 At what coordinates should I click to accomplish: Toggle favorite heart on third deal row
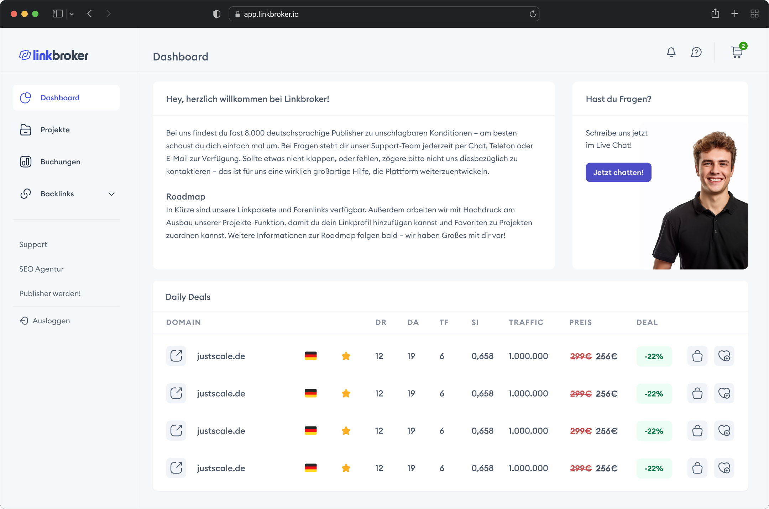tap(724, 431)
